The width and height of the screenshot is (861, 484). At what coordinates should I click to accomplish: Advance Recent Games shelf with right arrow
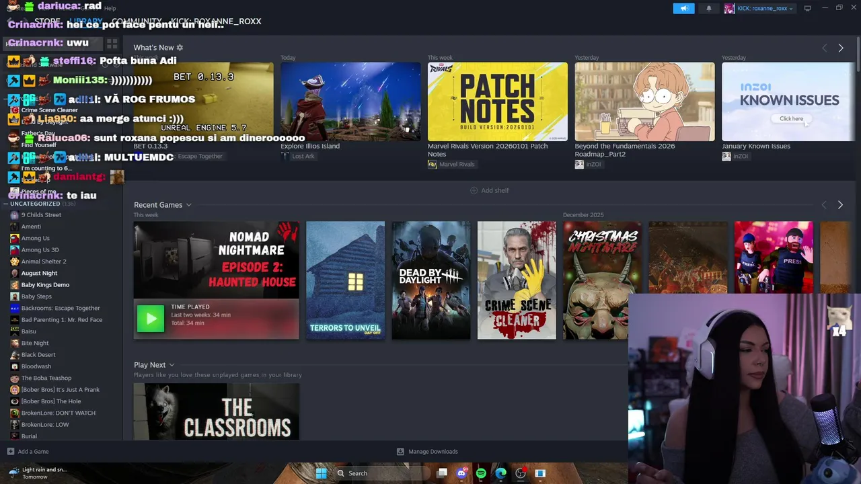click(840, 204)
